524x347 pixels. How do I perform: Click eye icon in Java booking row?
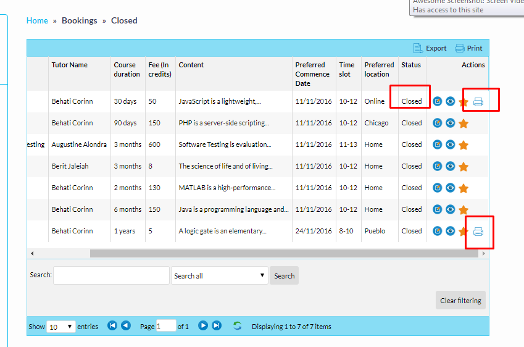click(x=451, y=209)
